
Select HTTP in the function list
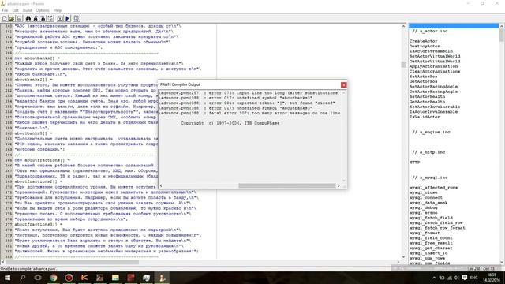(414, 163)
